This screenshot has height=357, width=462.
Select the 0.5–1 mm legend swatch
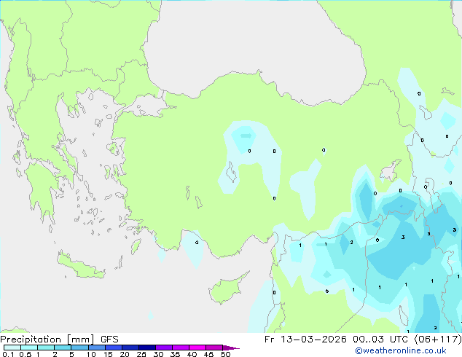(x=29, y=348)
